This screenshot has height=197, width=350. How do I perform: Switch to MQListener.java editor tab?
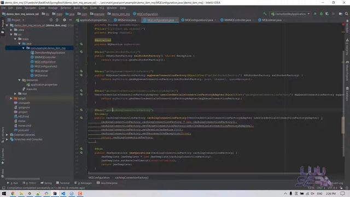pos(271,20)
